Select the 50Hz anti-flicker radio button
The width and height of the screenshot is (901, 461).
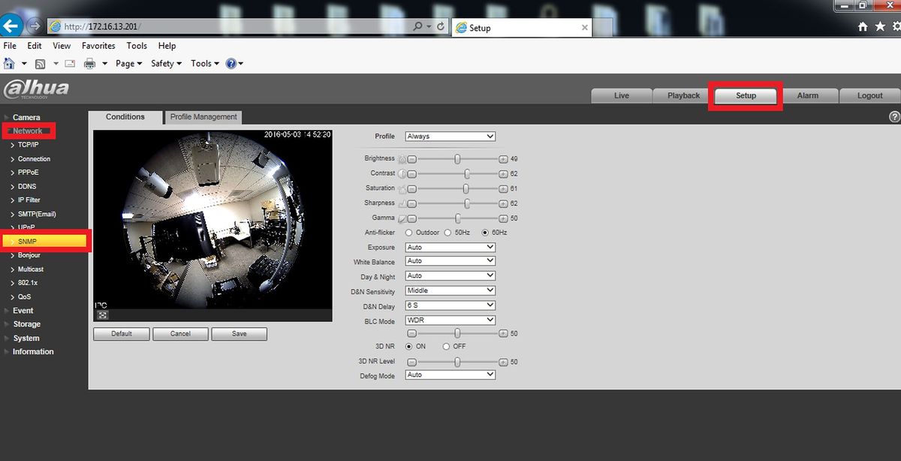[x=447, y=233]
